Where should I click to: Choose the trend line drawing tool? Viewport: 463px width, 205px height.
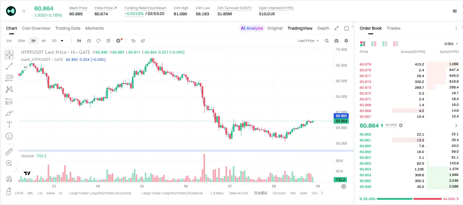[x=9, y=66]
